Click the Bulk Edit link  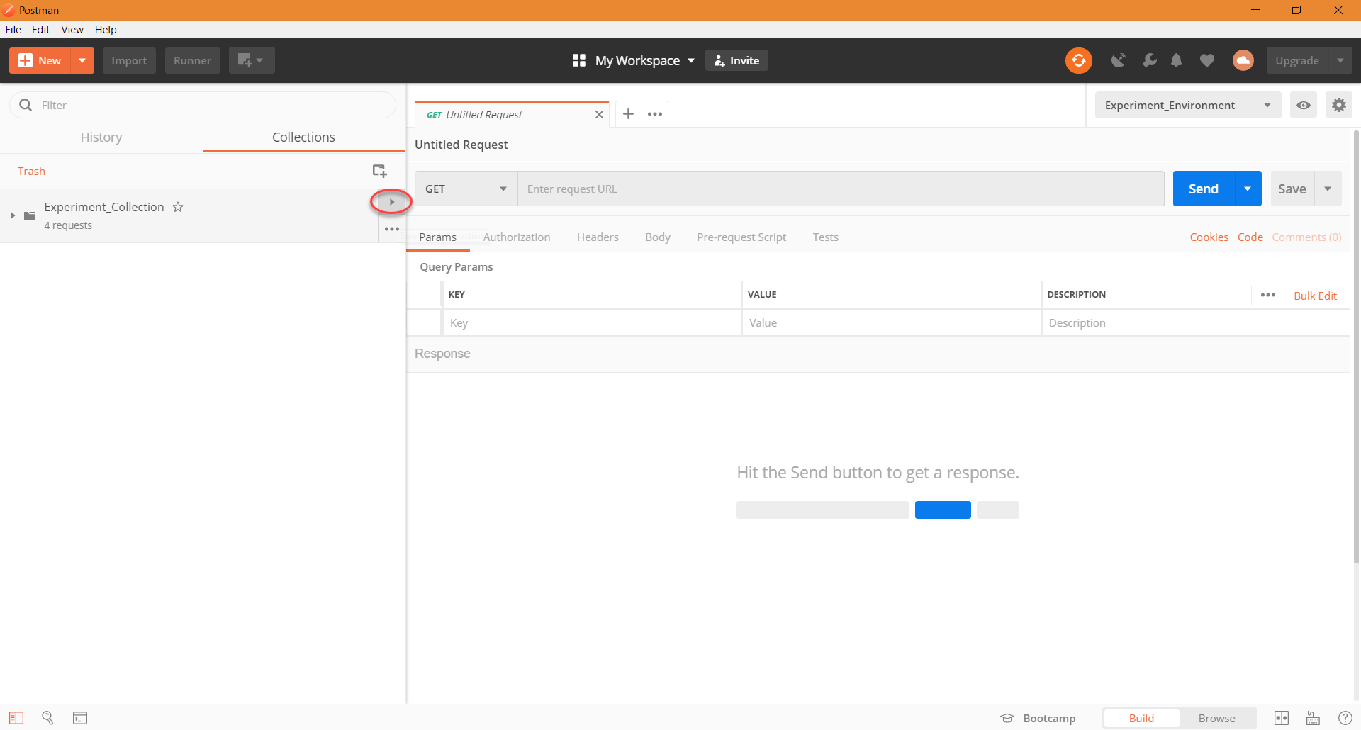click(1315, 296)
